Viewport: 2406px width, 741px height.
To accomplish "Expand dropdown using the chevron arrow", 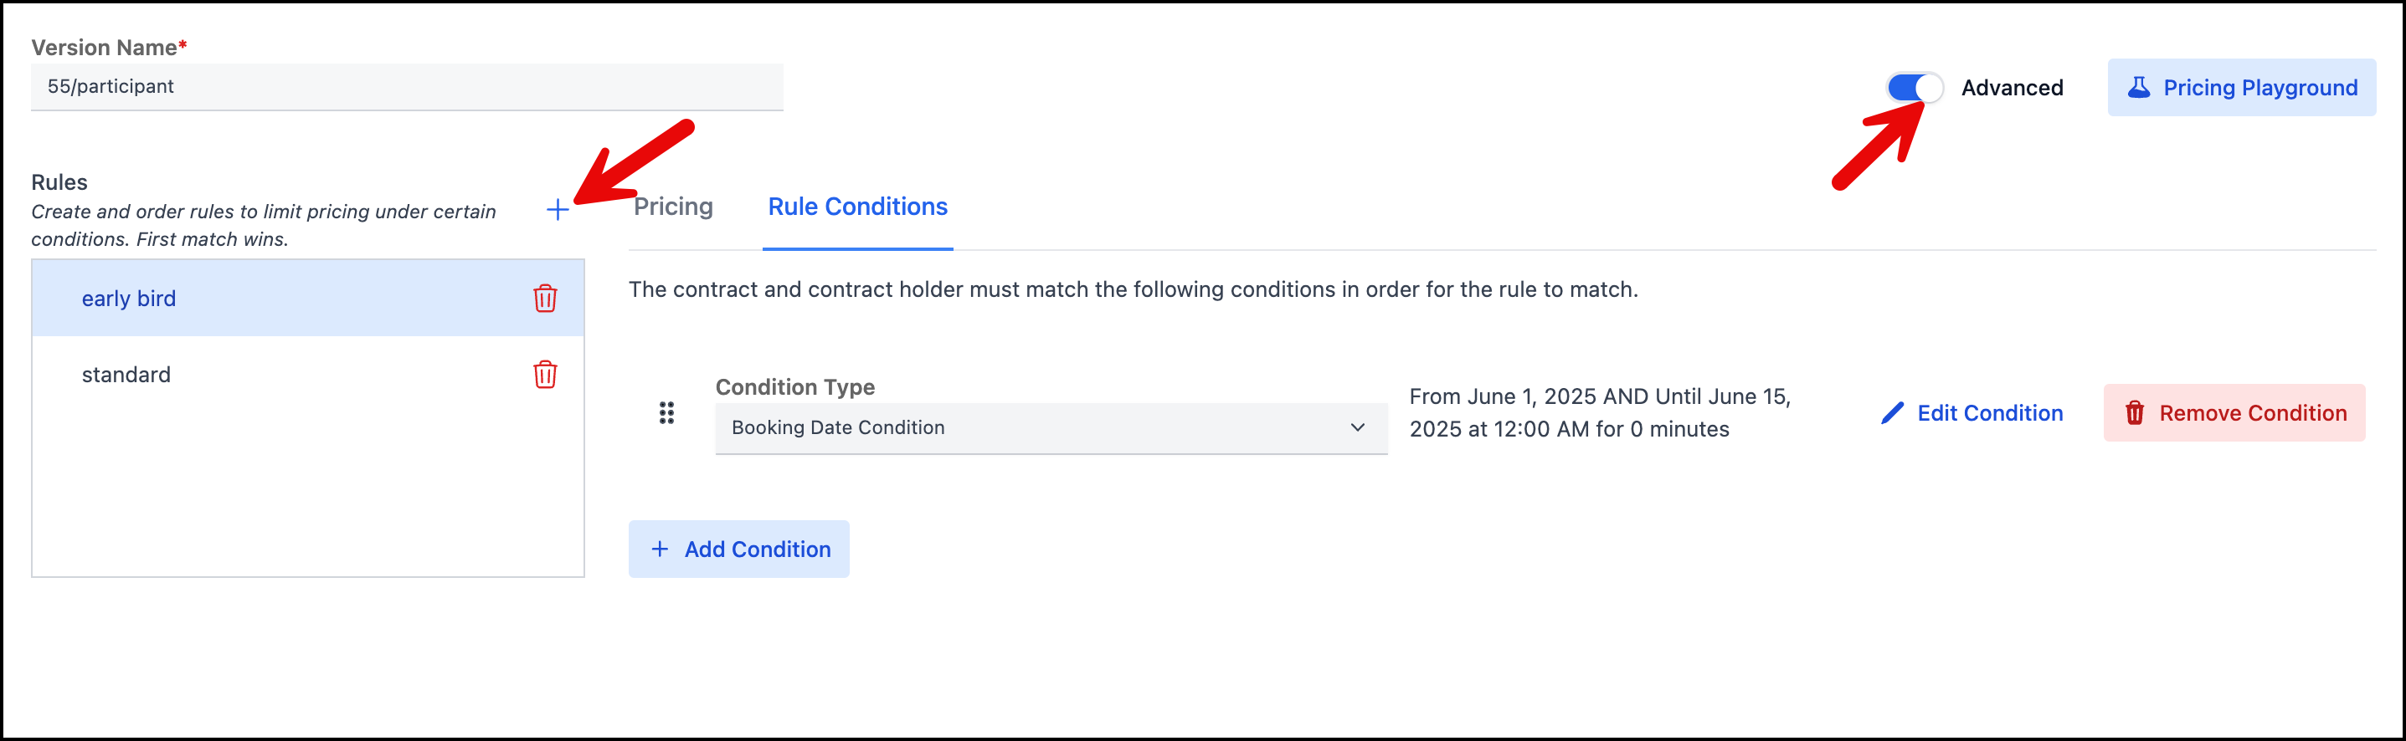I will coord(1357,427).
